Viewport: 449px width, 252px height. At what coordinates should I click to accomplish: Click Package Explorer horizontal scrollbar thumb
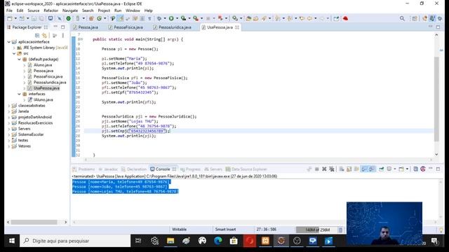(34, 222)
